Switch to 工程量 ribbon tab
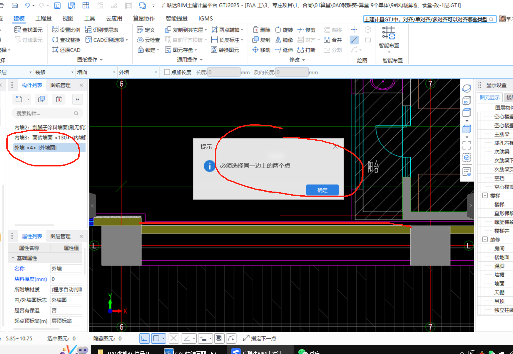Viewport: 513px width, 354px height. point(43,18)
